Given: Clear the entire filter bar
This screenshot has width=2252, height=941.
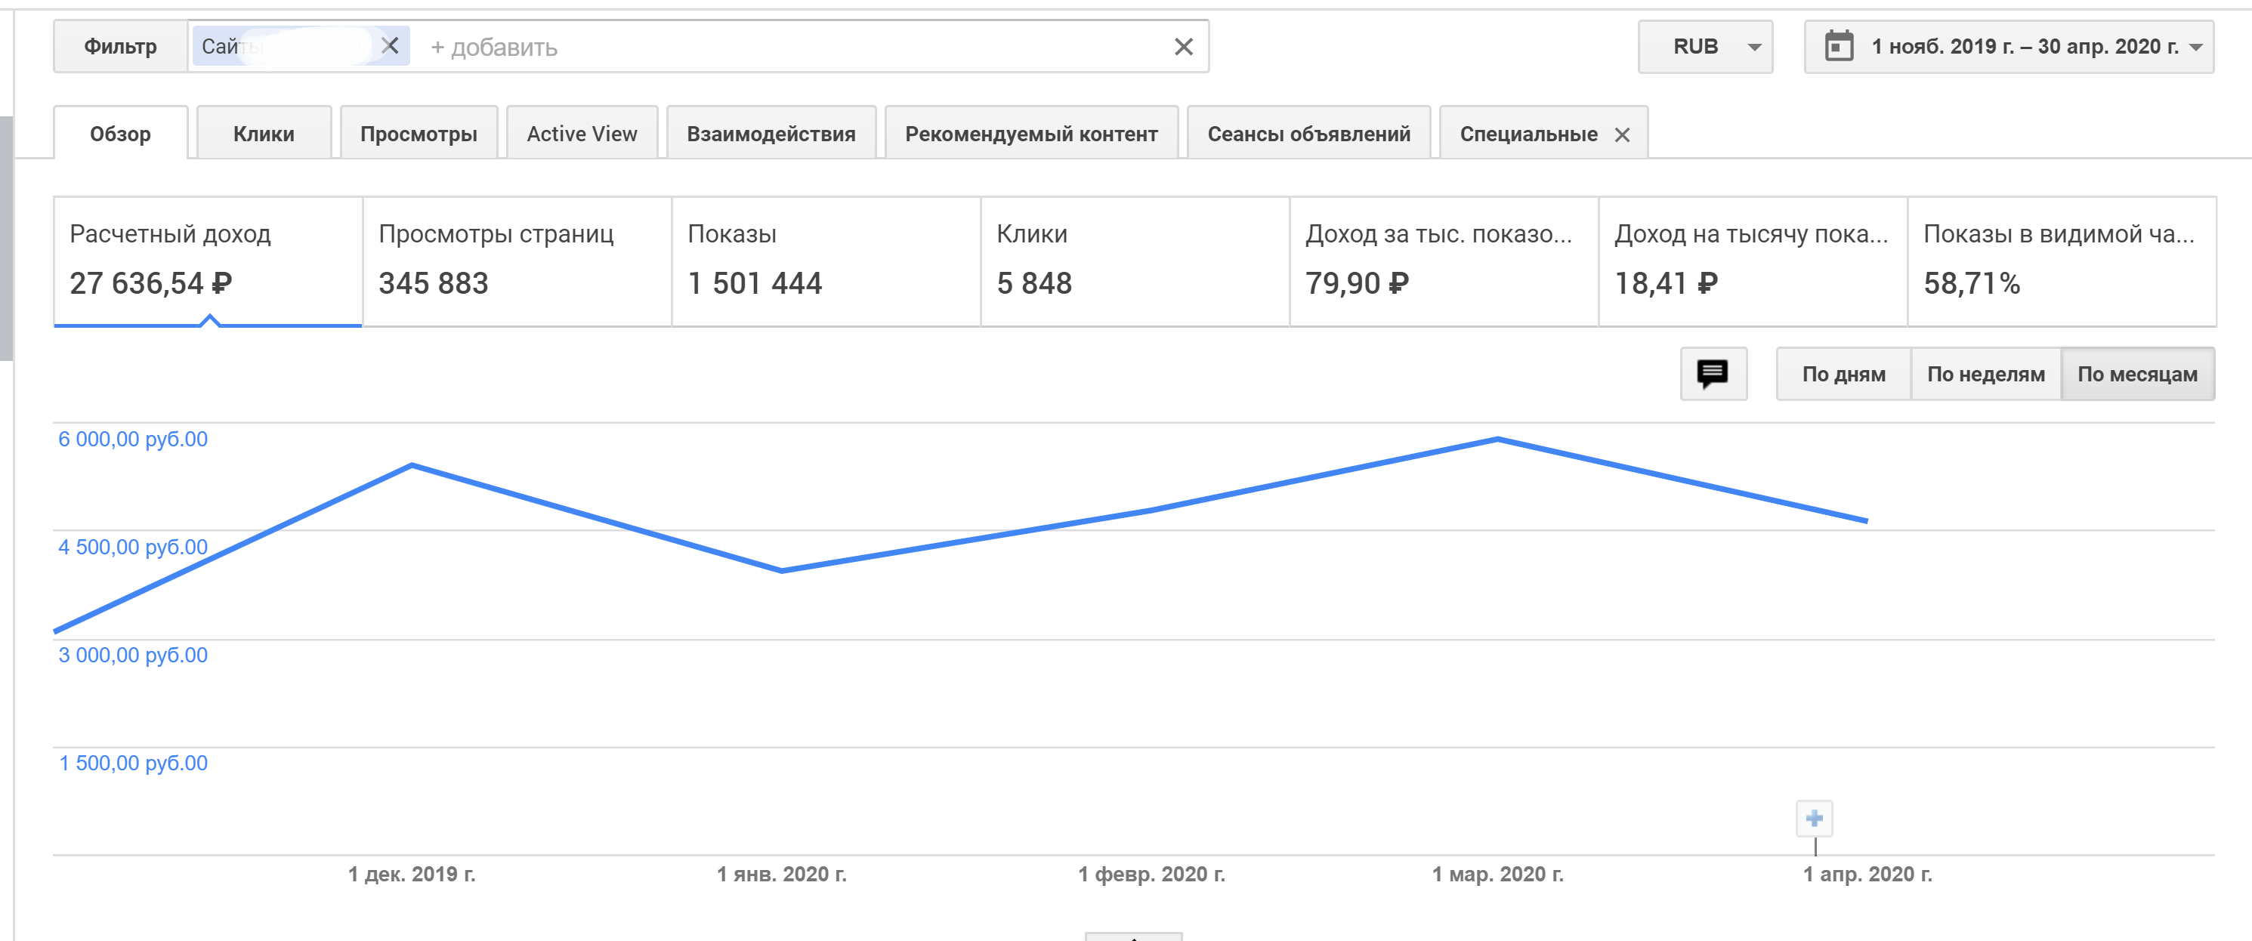Looking at the screenshot, I should tap(1183, 47).
